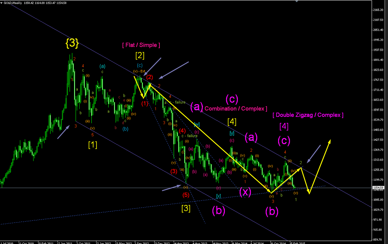Click price level 1767.50 on the axis
The image size is (388, 244).
[378, 80]
